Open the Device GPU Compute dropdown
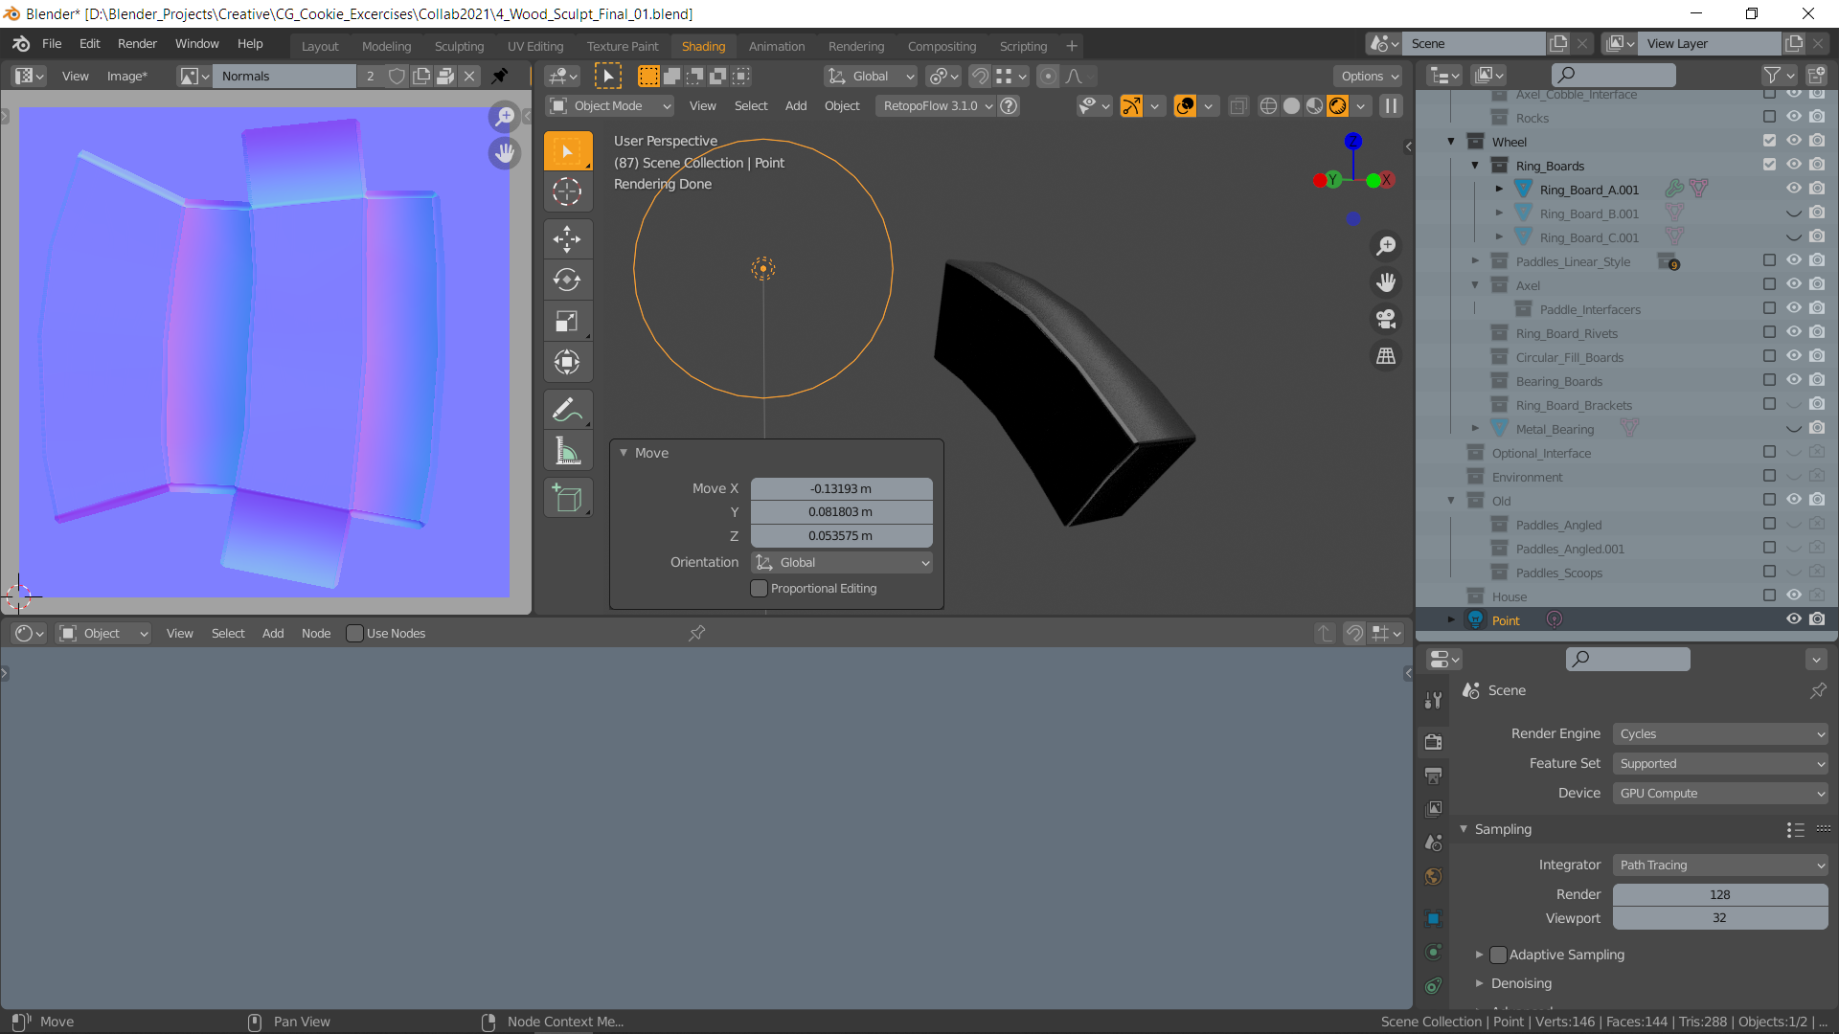1839x1034 pixels. (x=1720, y=794)
